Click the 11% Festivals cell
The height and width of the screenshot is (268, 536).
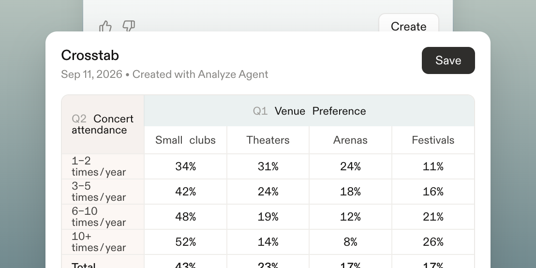(x=433, y=166)
